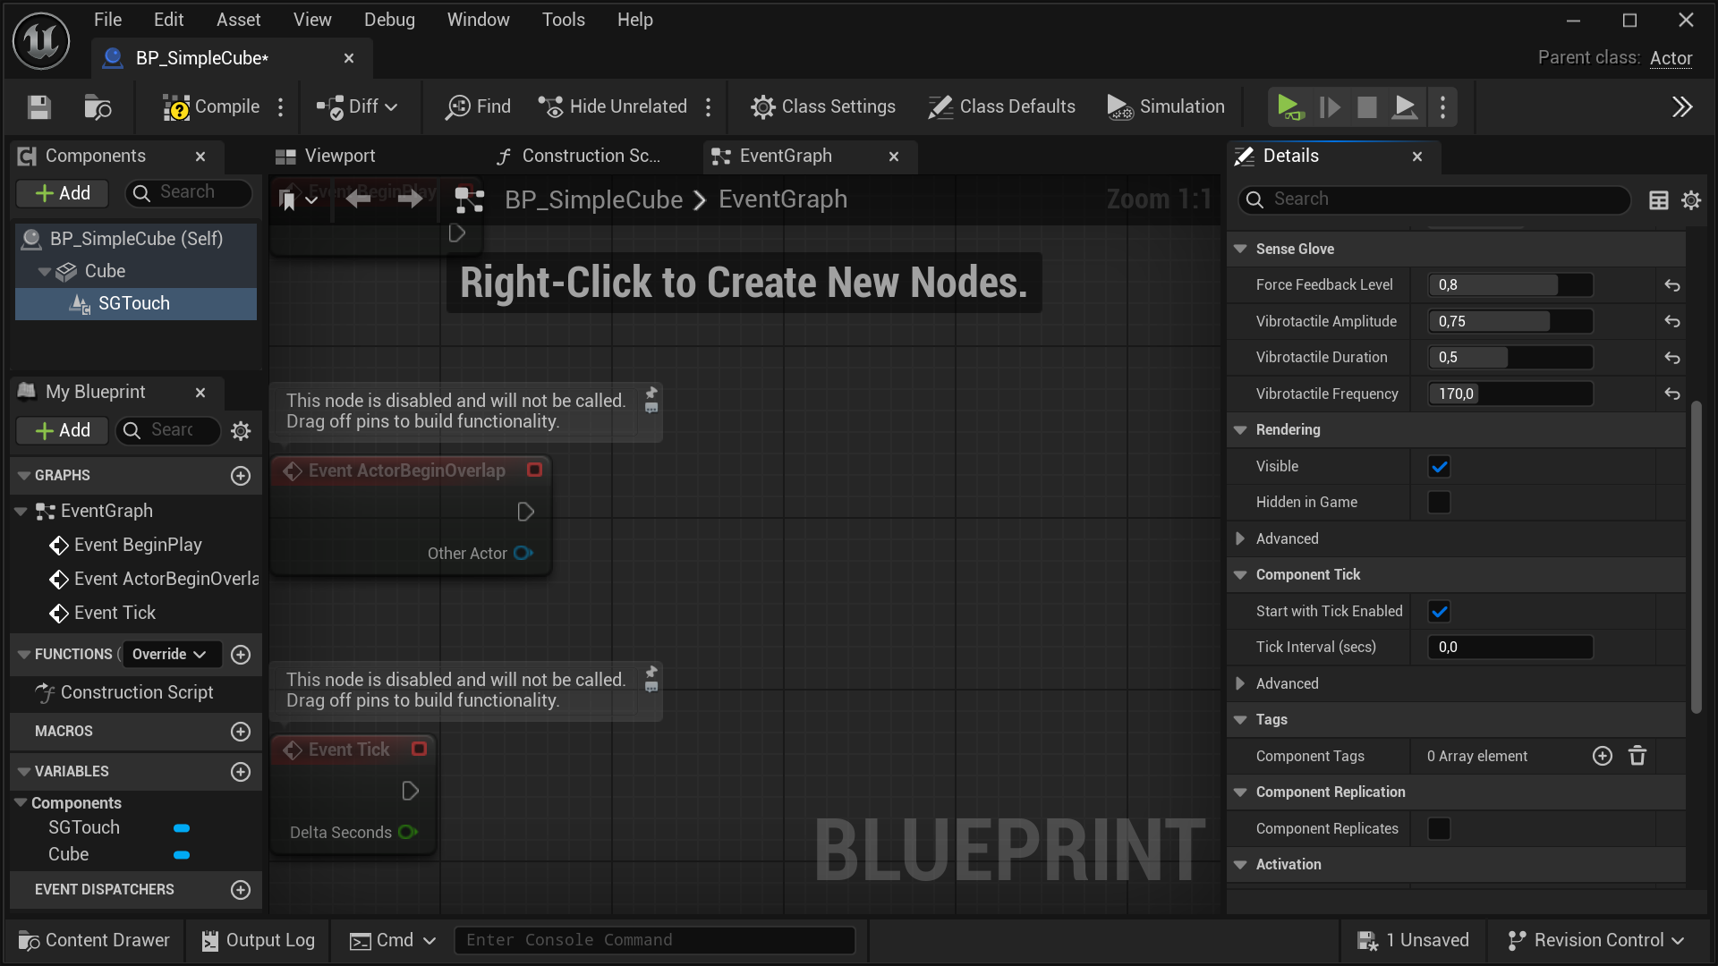Adjust the Vibrotactile Amplitude slider
1718x966 pixels.
(1510, 322)
